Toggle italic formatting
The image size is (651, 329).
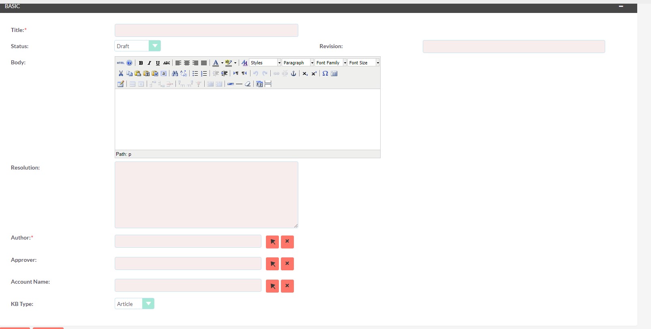point(149,63)
